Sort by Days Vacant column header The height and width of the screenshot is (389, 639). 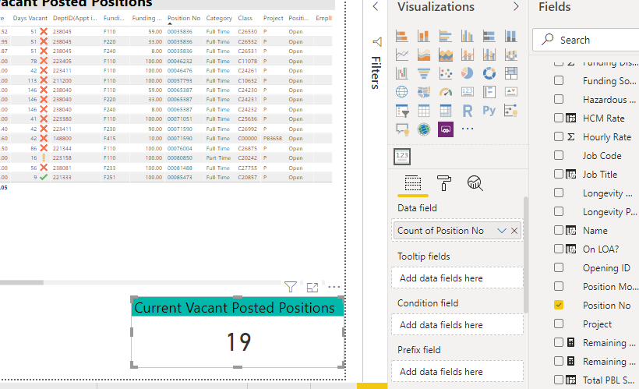pos(30,19)
